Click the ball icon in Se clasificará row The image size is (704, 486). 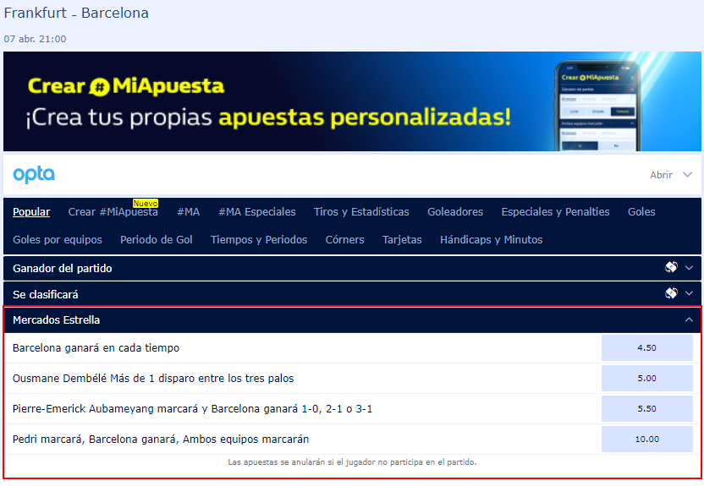tap(671, 293)
